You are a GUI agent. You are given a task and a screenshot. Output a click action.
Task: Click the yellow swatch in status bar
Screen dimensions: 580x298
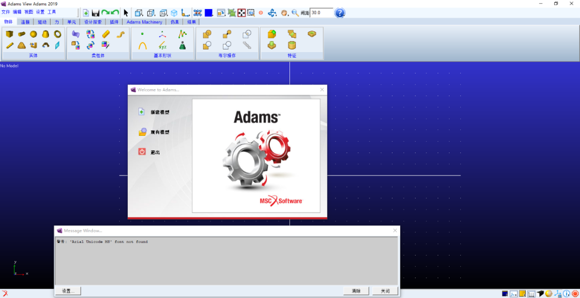pos(523,294)
